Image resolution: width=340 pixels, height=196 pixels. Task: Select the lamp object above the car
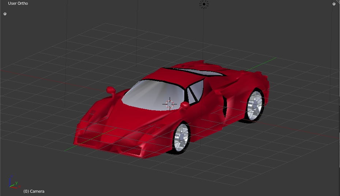point(204,4)
